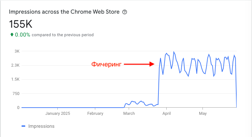
Task: Click 'compared to the previous period' text
Action: (x=63, y=35)
